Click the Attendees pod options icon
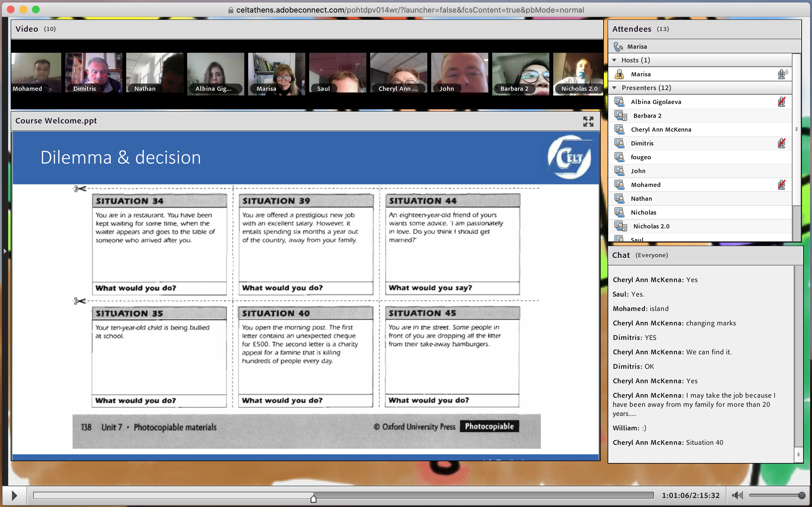Image resolution: width=812 pixels, height=507 pixels. click(x=796, y=129)
